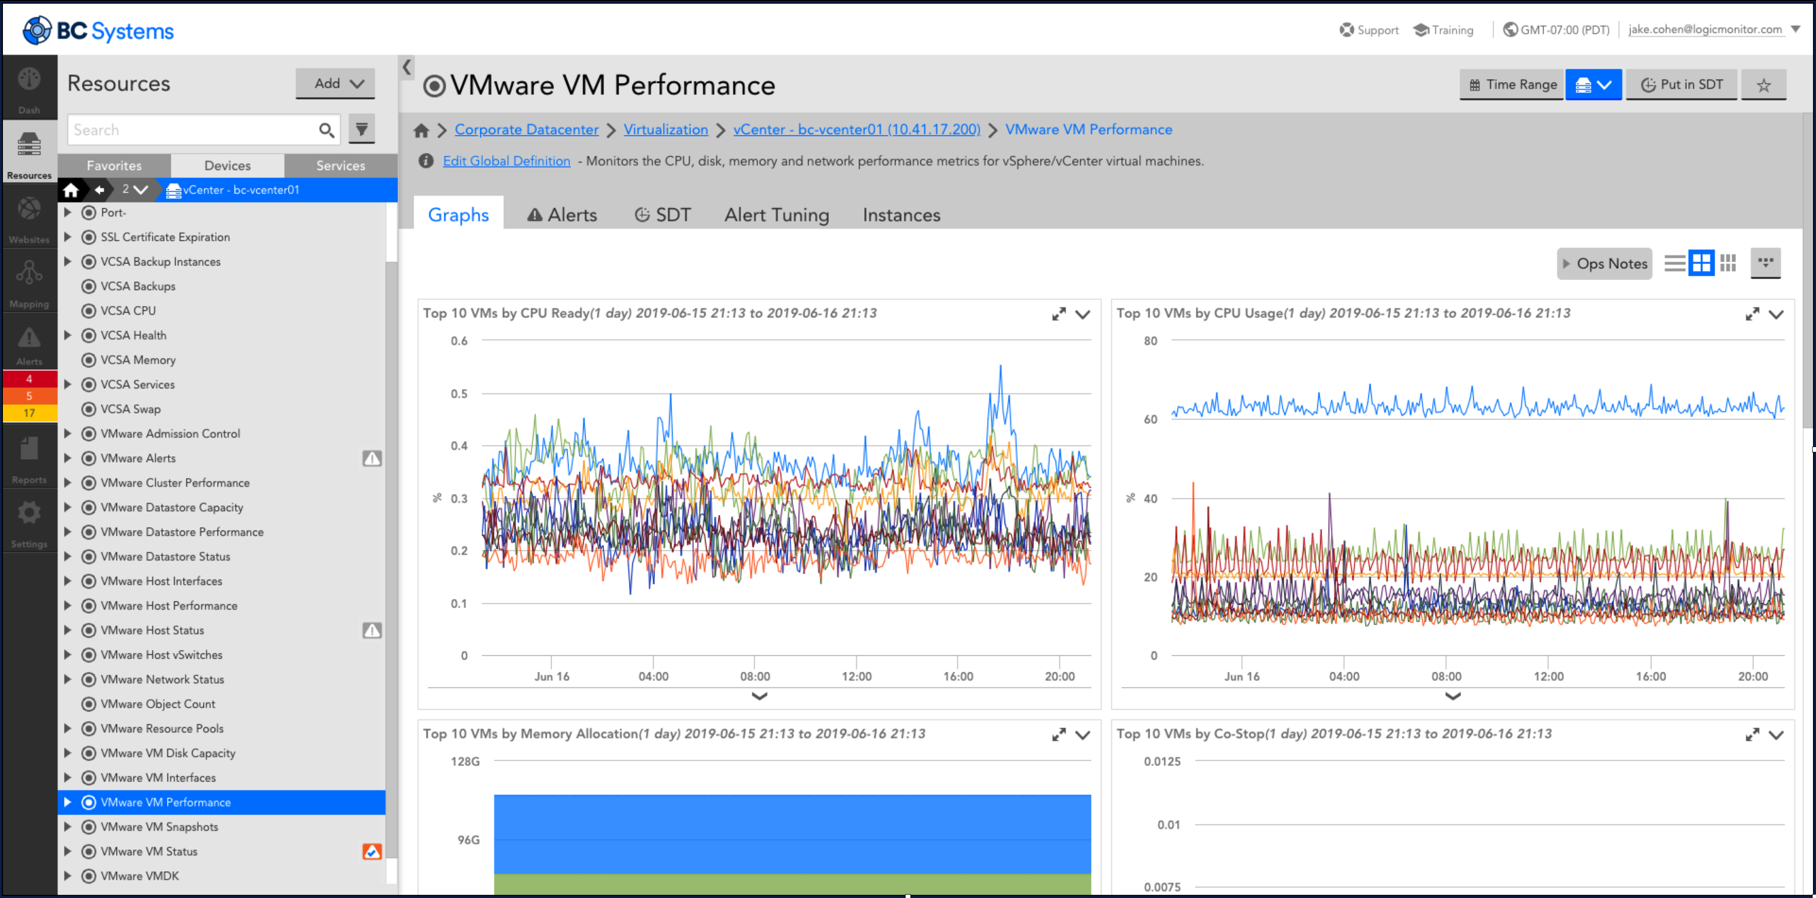Select the Services resource tab

tap(340, 166)
